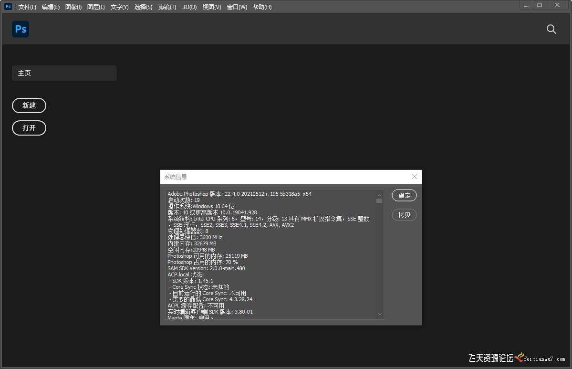Click the '处理器速度: 3600 MHz' line
This screenshot has height=369, width=572.
coord(195,237)
